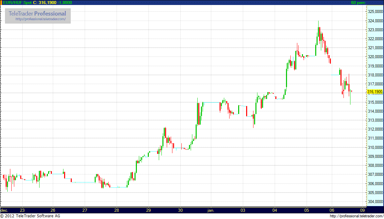Open the professional.teletrader.com link in footer
This screenshot has height=219, width=384.
[356, 216]
